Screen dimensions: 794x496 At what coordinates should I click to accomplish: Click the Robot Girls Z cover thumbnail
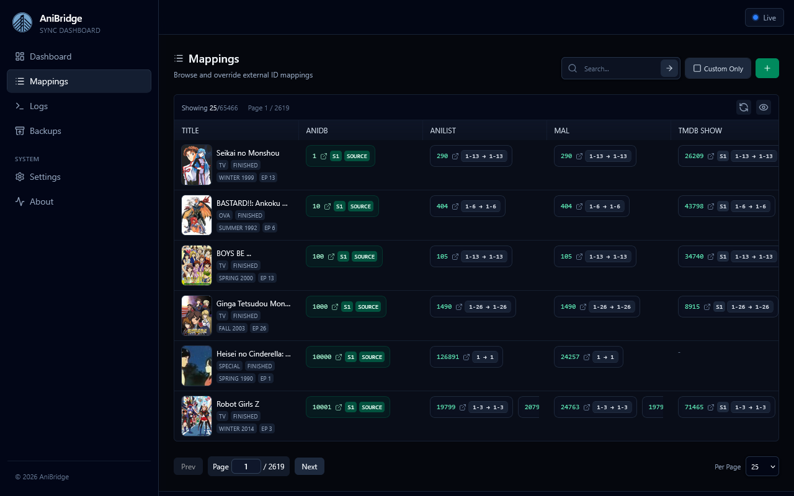pyautogui.click(x=196, y=416)
